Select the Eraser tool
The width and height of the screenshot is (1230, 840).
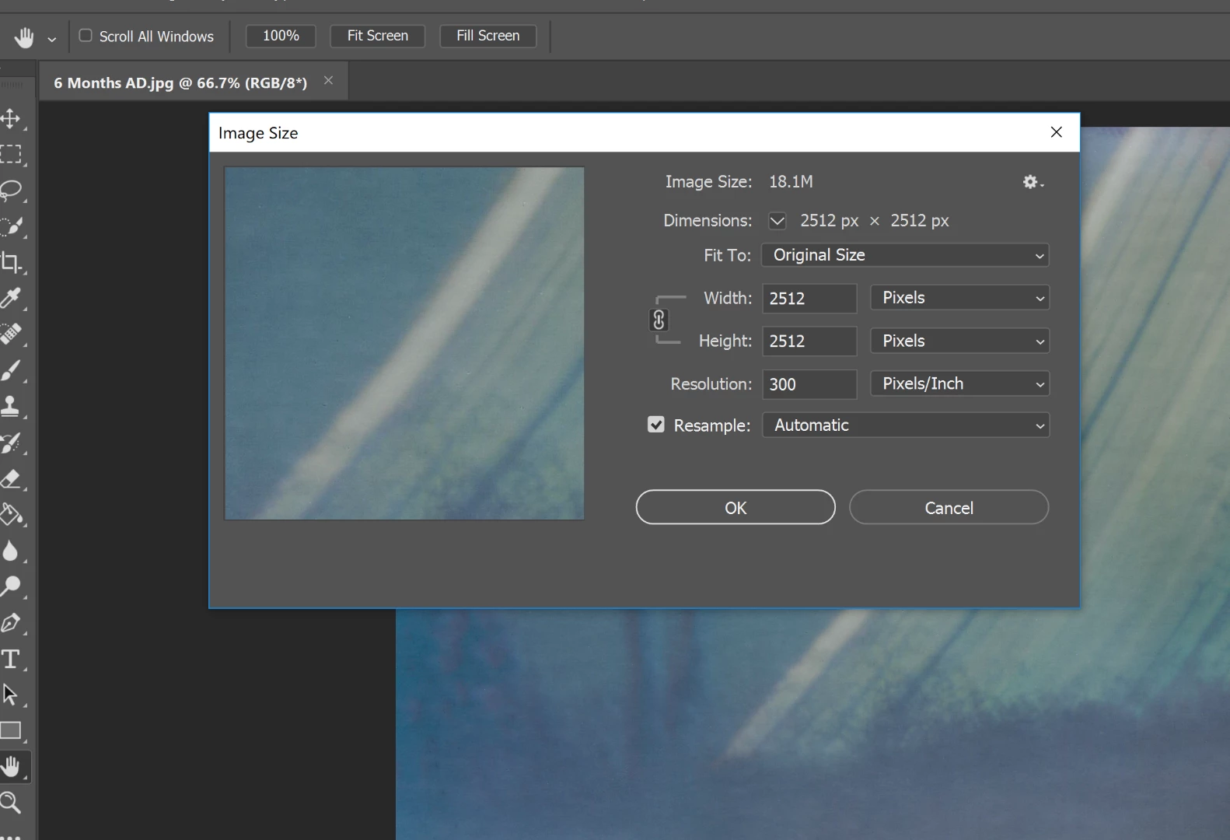click(11, 478)
